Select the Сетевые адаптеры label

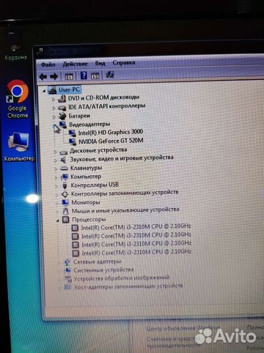click(97, 262)
